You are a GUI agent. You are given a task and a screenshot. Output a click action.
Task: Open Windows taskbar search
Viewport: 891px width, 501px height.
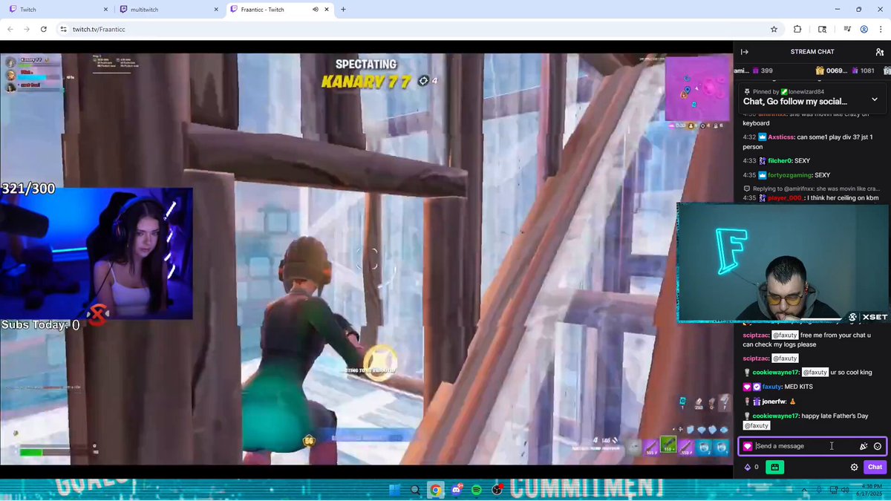[416, 490]
